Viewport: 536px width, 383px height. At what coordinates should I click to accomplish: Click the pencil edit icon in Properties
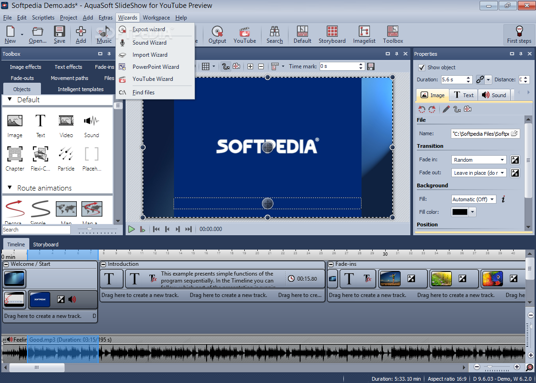446,109
